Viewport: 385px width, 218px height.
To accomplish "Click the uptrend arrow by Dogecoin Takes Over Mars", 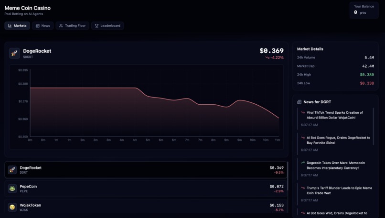I will tap(303, 163).
